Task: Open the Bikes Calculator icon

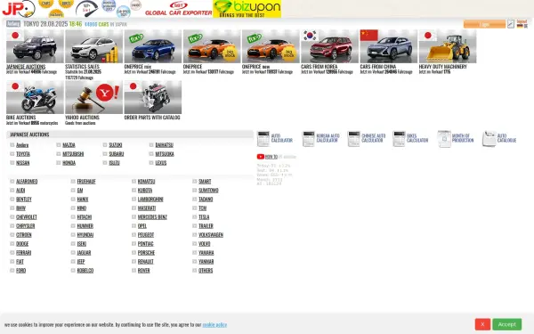Action: [399, 138]
